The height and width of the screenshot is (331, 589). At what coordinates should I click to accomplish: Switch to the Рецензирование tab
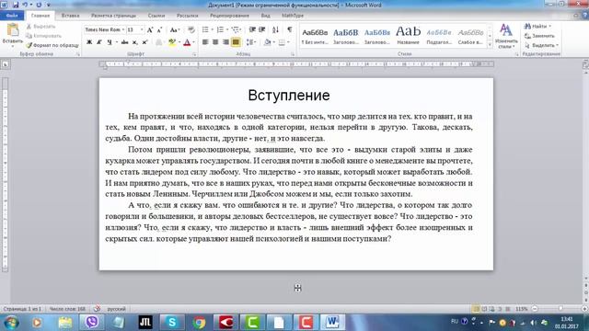coord(229,16)
